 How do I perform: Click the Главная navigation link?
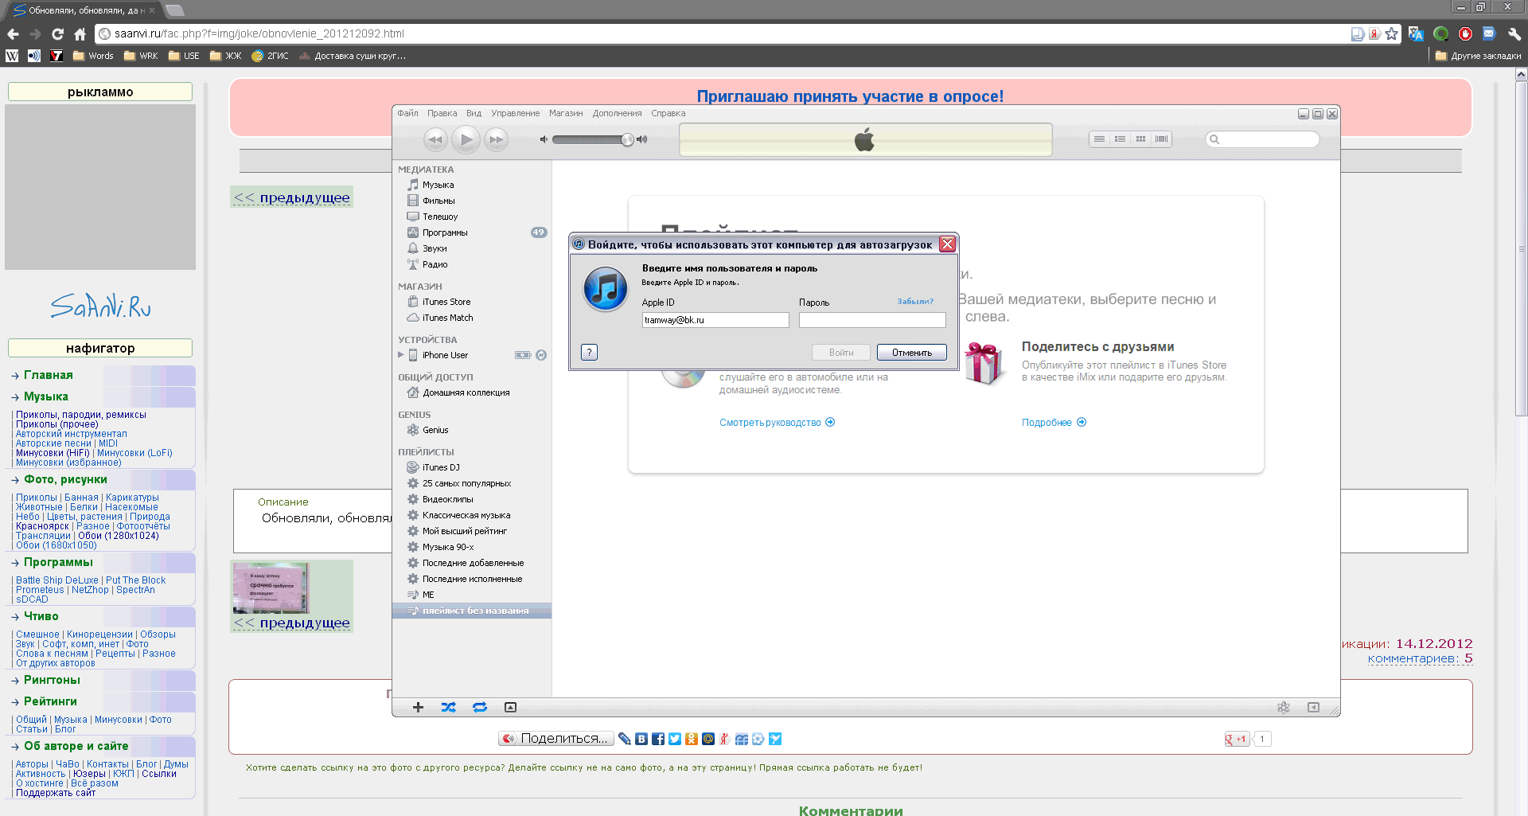[49, 375]
